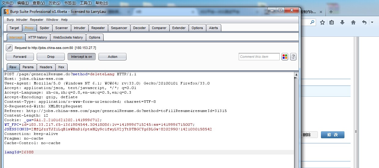Open the Scanner tab
The image size is (379, 168).
62,28
